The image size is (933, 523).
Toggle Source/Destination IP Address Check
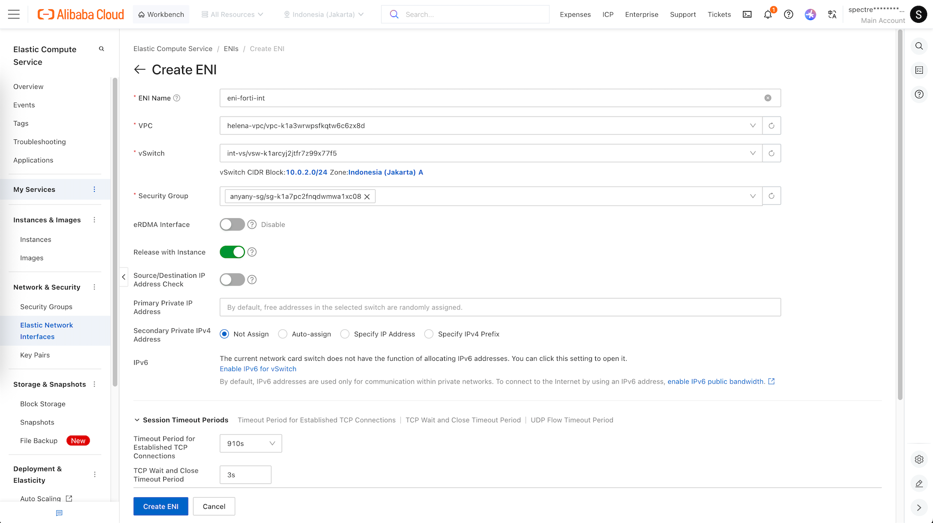click(x=232, y=280)
